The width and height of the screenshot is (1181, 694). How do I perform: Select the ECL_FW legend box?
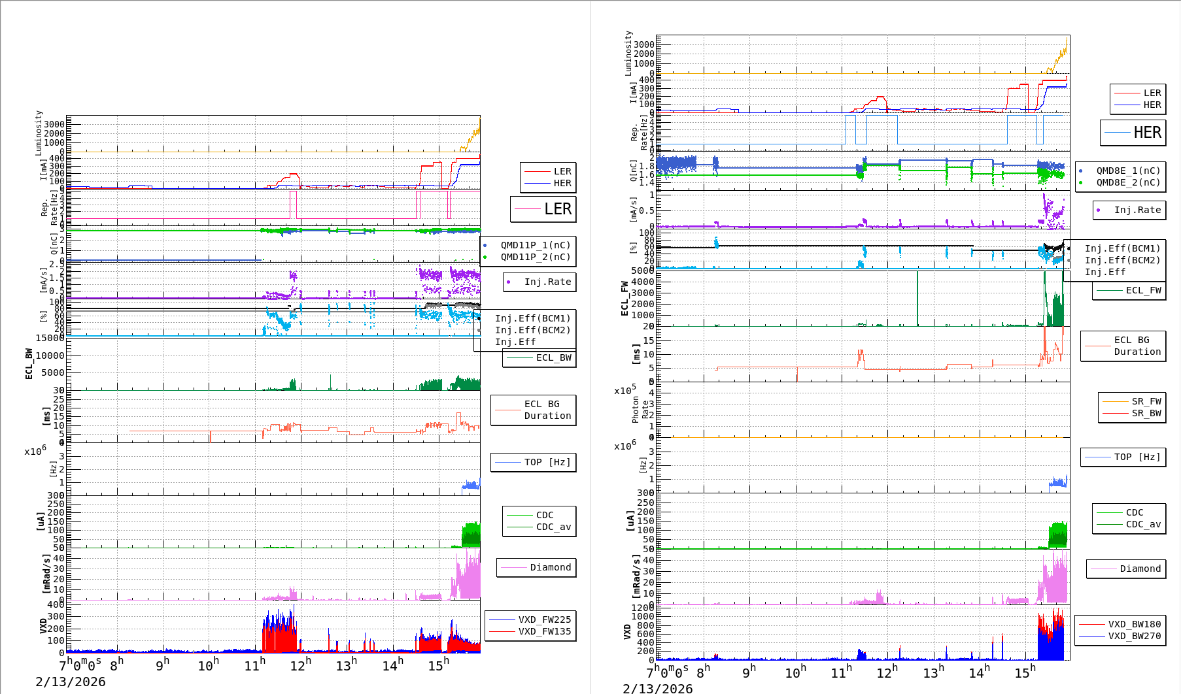(x=1129, y=291)
